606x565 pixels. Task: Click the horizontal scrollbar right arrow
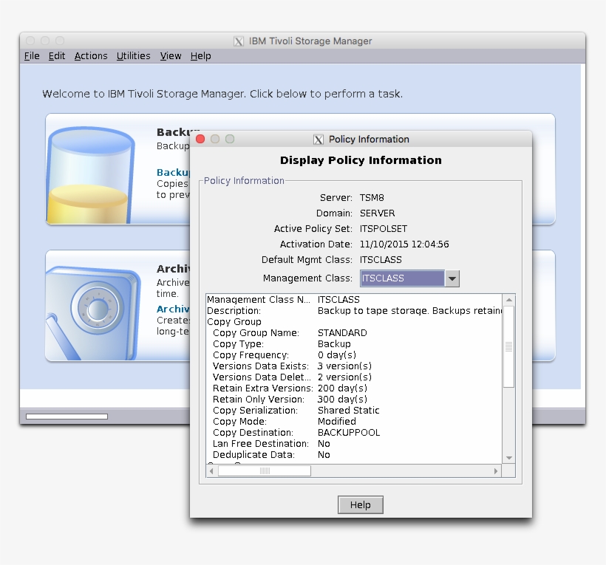pos(496,470)
